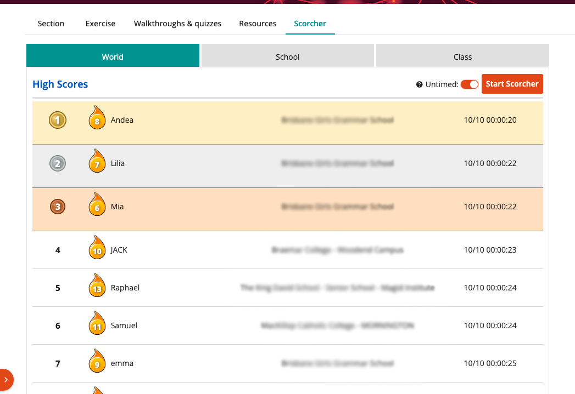Image resolution: width=575 pixels, height=394 pixels.
Task: Show Class high scores tab
Action: pos(462,55)
